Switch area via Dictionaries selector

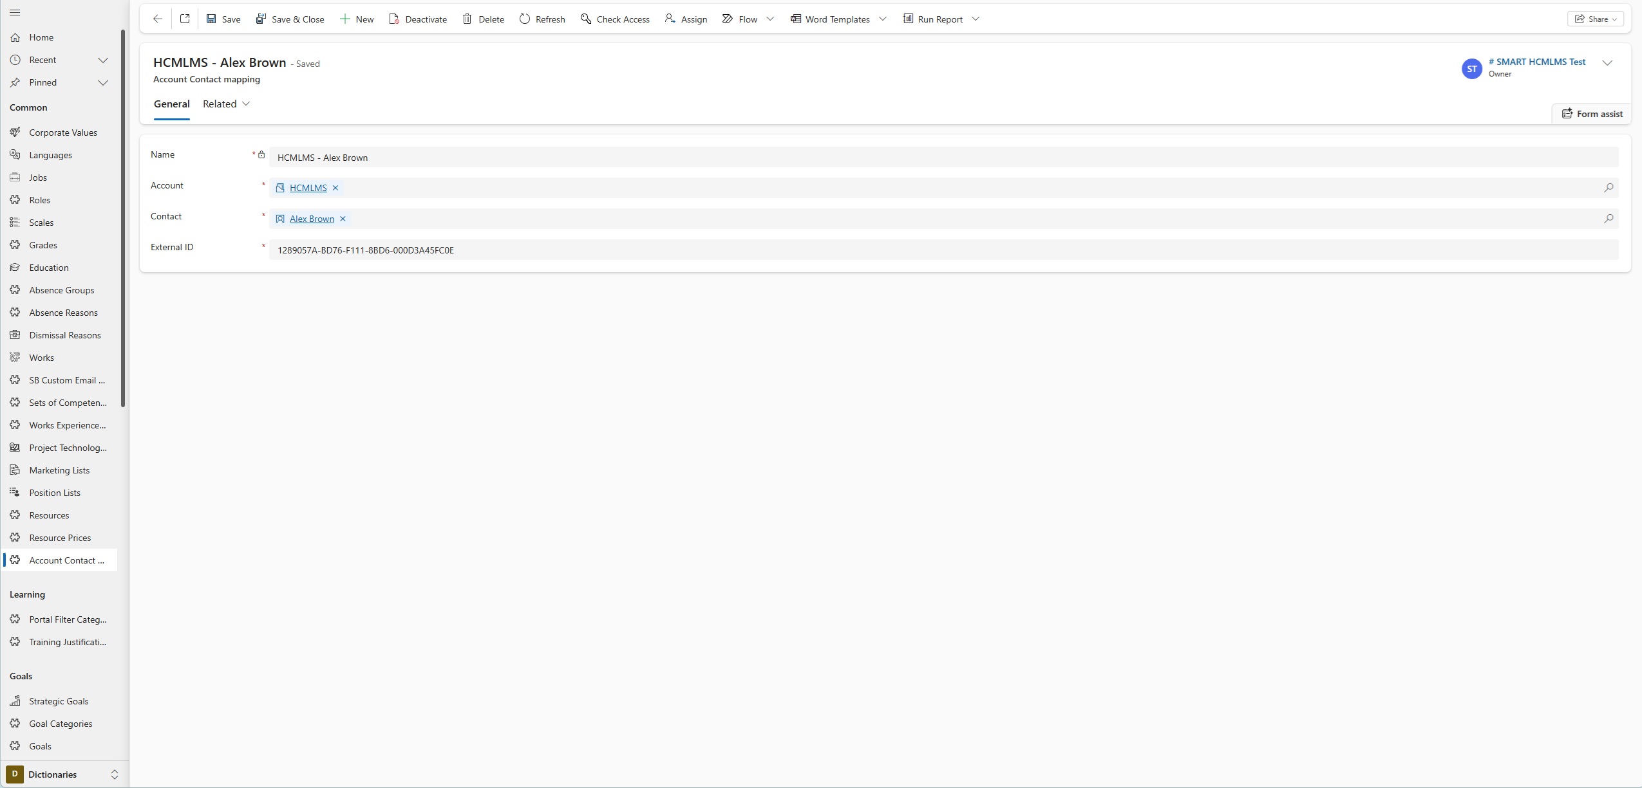pos(63,774)
